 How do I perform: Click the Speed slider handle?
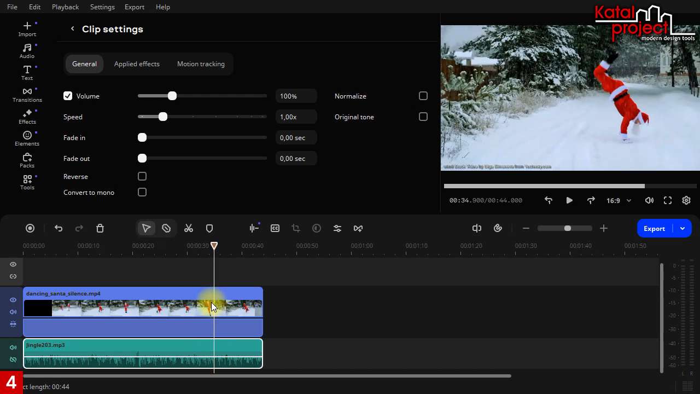[x=163, y=117]
